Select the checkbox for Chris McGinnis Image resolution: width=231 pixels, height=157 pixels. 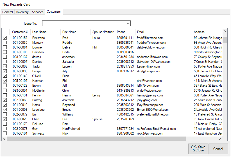coord(5,91)
